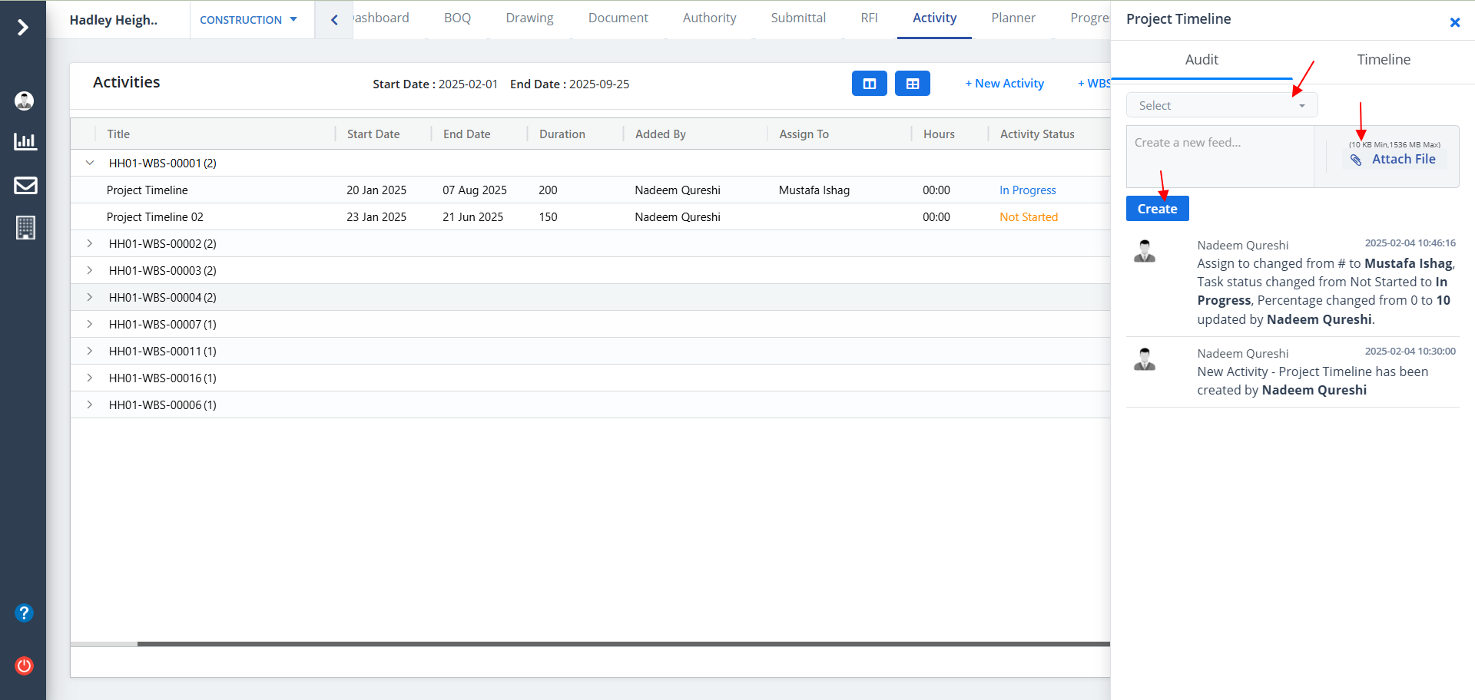Open the CONSTRUCTION dropdown

248,20
